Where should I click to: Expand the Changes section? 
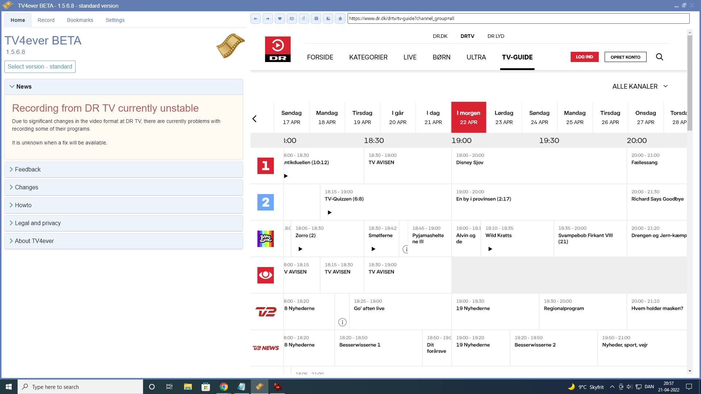124,188
